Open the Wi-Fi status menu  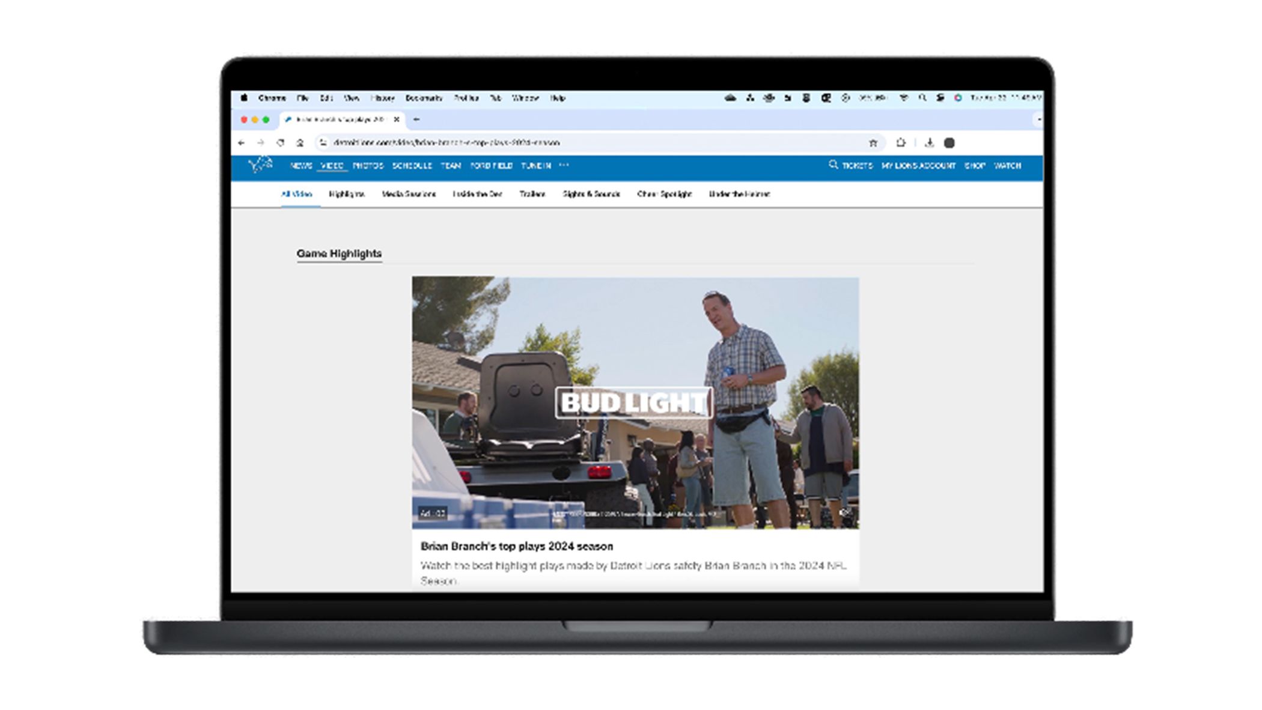[x=904, y=98]
